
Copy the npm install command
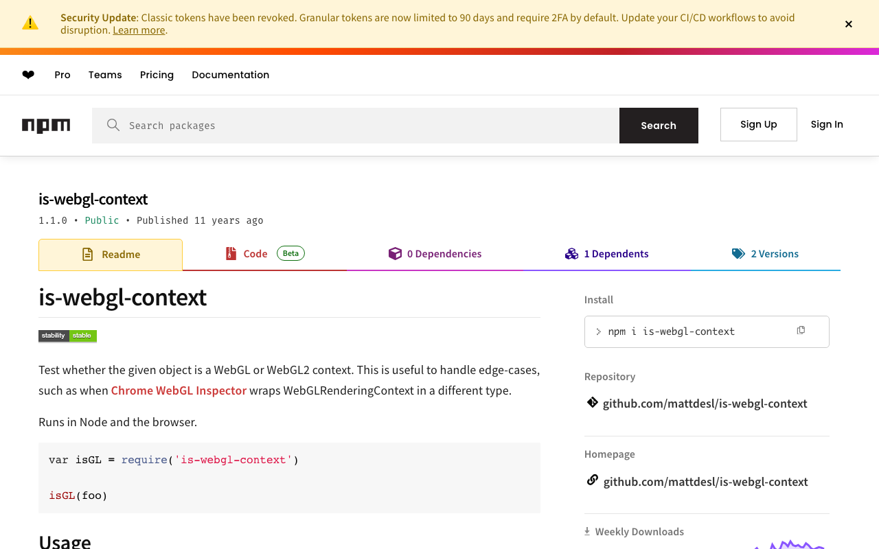(801, 331)
